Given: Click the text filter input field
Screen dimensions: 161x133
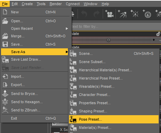Looking at the screenshot, I should 116,26.
